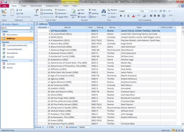Click the record navigator Search box

point(84,127)
